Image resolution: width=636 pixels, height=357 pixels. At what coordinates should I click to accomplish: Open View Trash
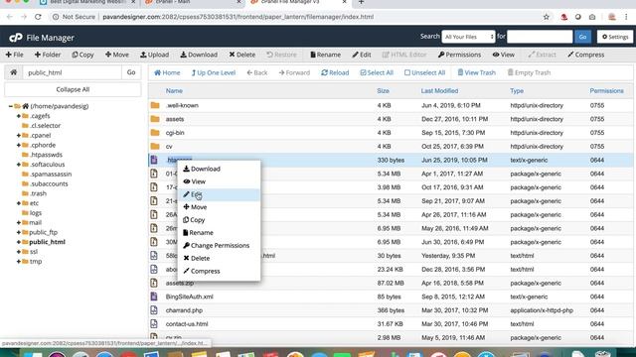[477, 72]
